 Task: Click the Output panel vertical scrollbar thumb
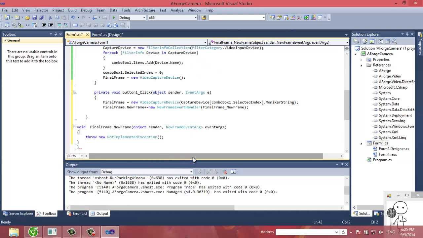347,190
